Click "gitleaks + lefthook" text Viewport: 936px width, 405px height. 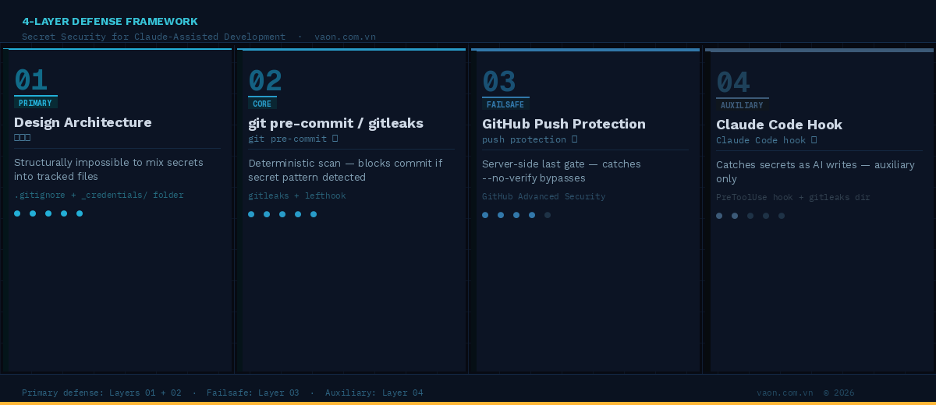[x=297, y=195]
